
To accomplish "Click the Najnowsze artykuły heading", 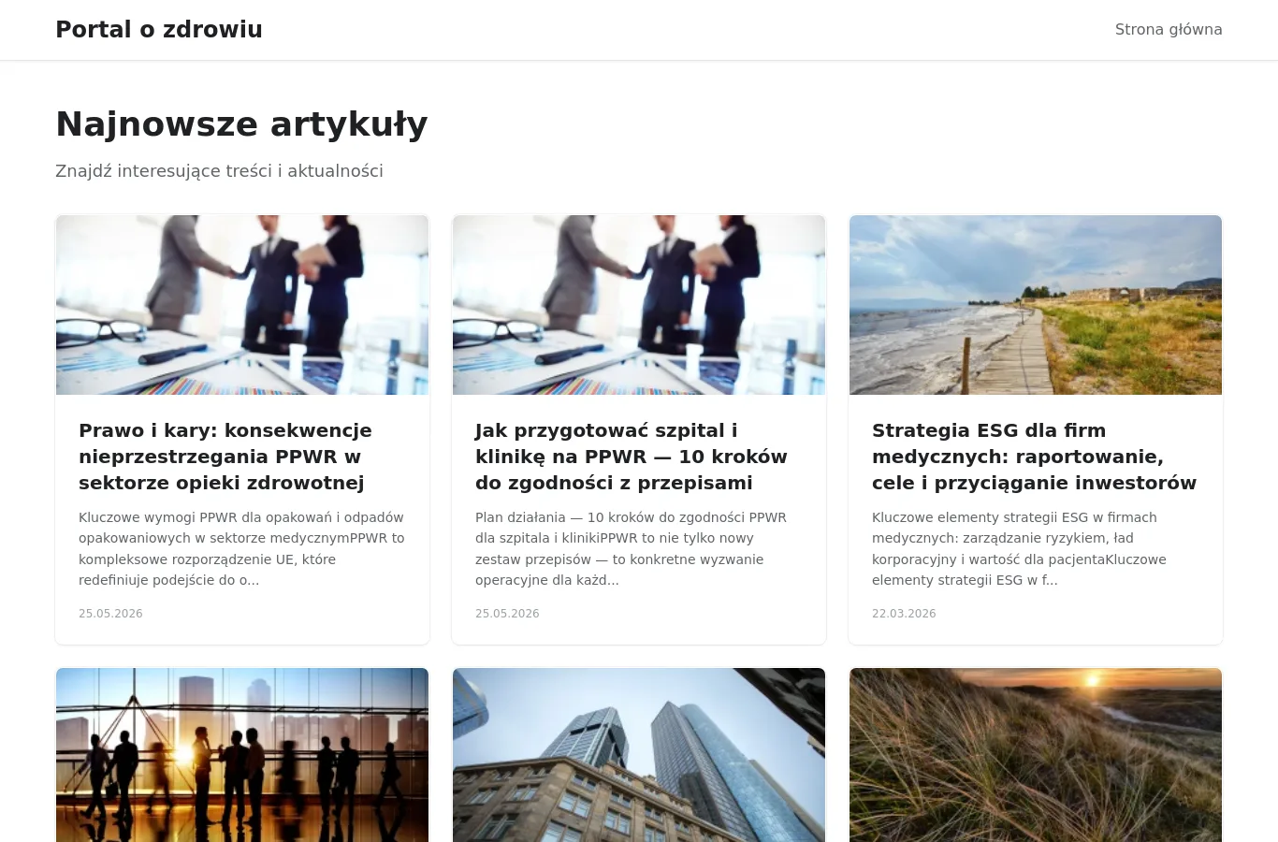I will tap(241, 124).
